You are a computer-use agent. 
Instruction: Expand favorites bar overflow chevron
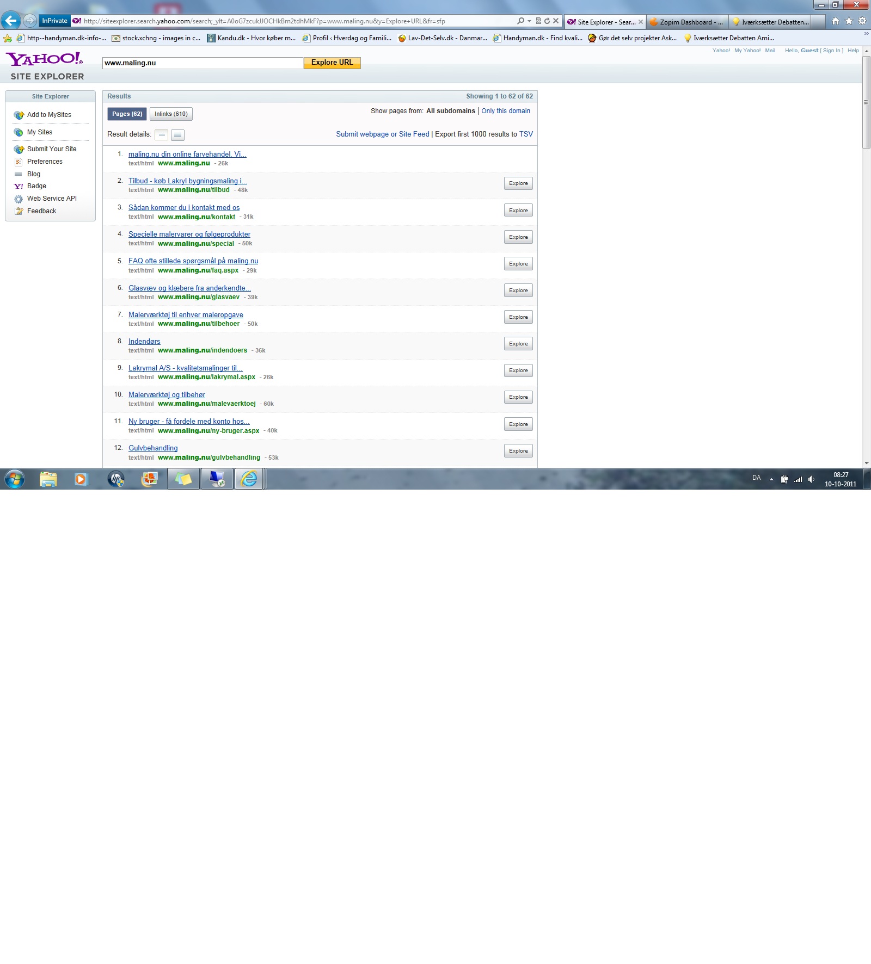coord(866,34)
